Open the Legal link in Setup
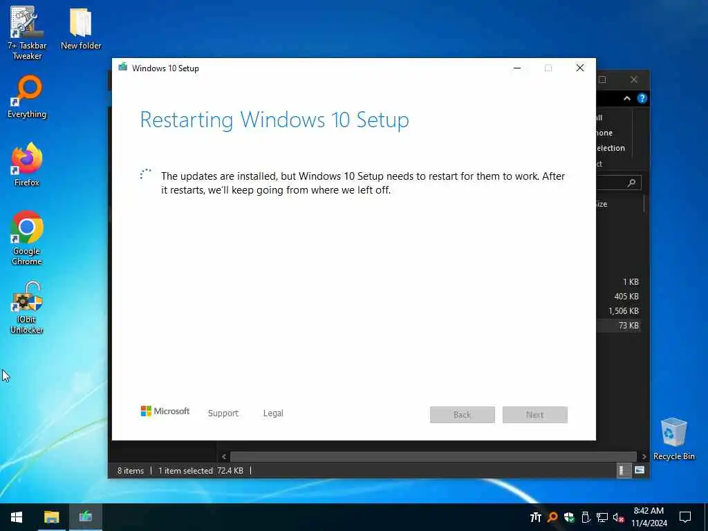This screenshot has height=531, width=708. 273,413
